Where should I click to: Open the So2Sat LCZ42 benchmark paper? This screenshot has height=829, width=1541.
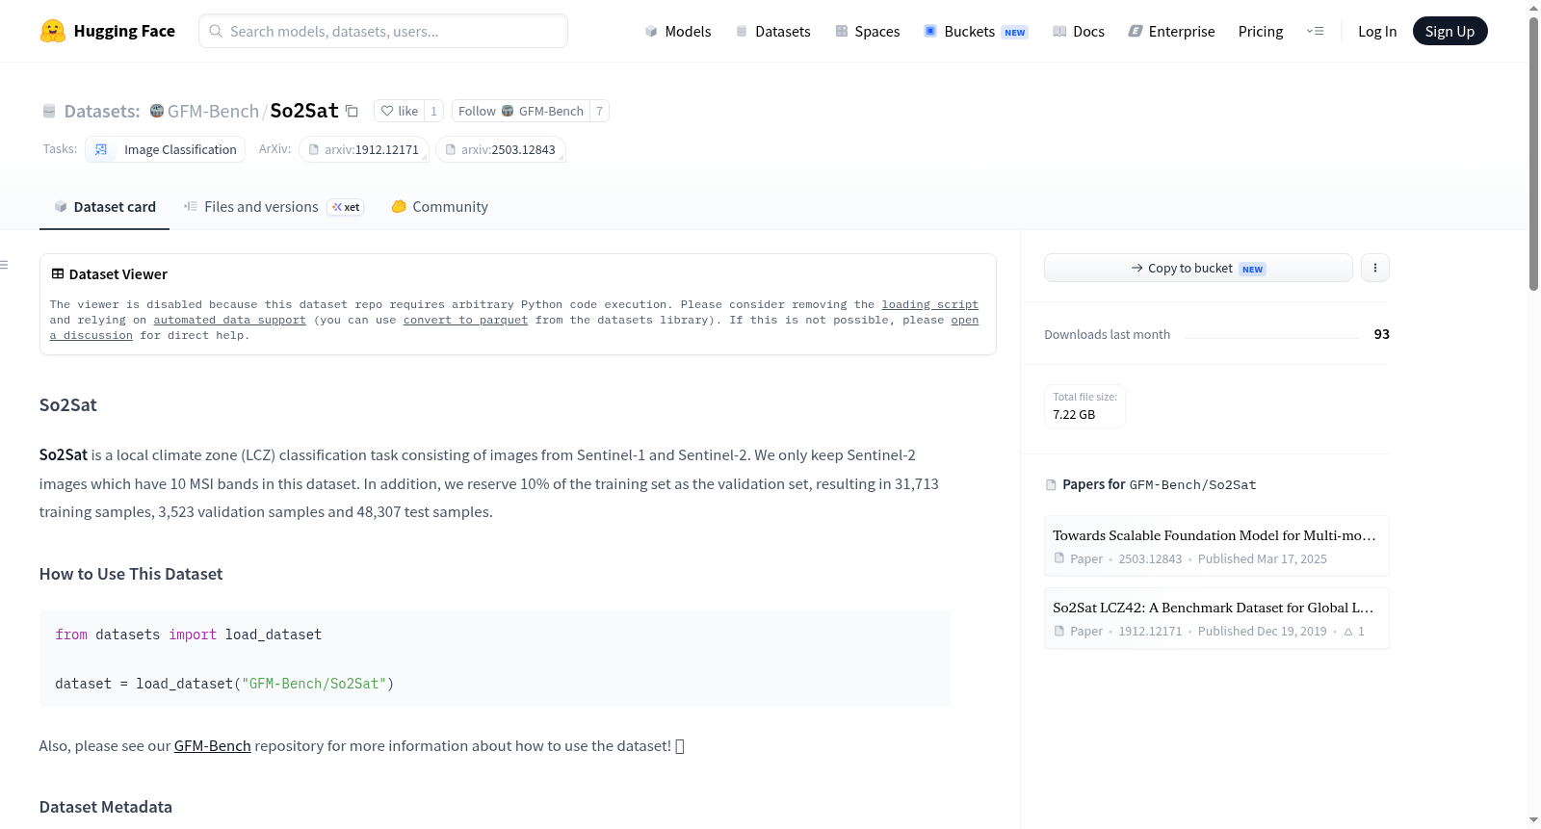coord(1216,618)
